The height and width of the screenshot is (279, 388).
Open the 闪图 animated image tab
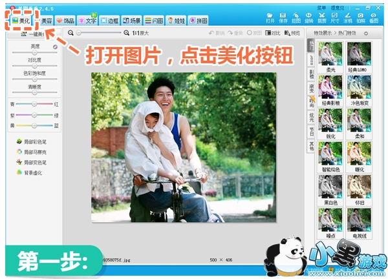154,21
